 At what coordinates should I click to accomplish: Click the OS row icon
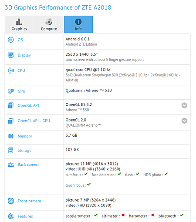click(10, 40)
